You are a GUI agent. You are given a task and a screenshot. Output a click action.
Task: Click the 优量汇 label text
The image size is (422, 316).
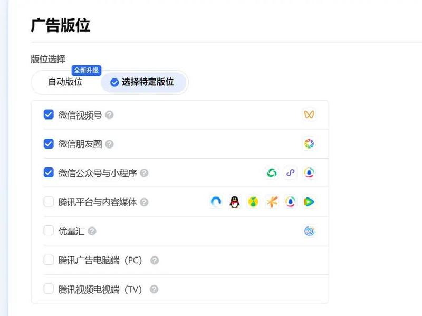[71, 231]
